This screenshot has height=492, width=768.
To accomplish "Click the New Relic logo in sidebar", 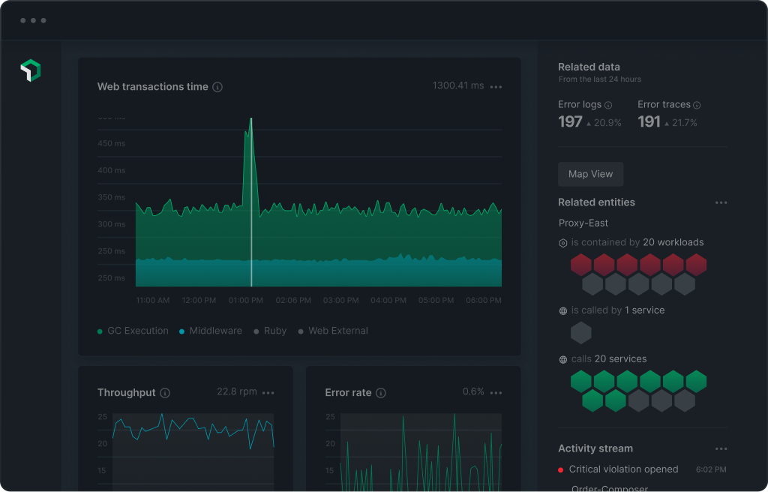I will click(x=30, y=70).
